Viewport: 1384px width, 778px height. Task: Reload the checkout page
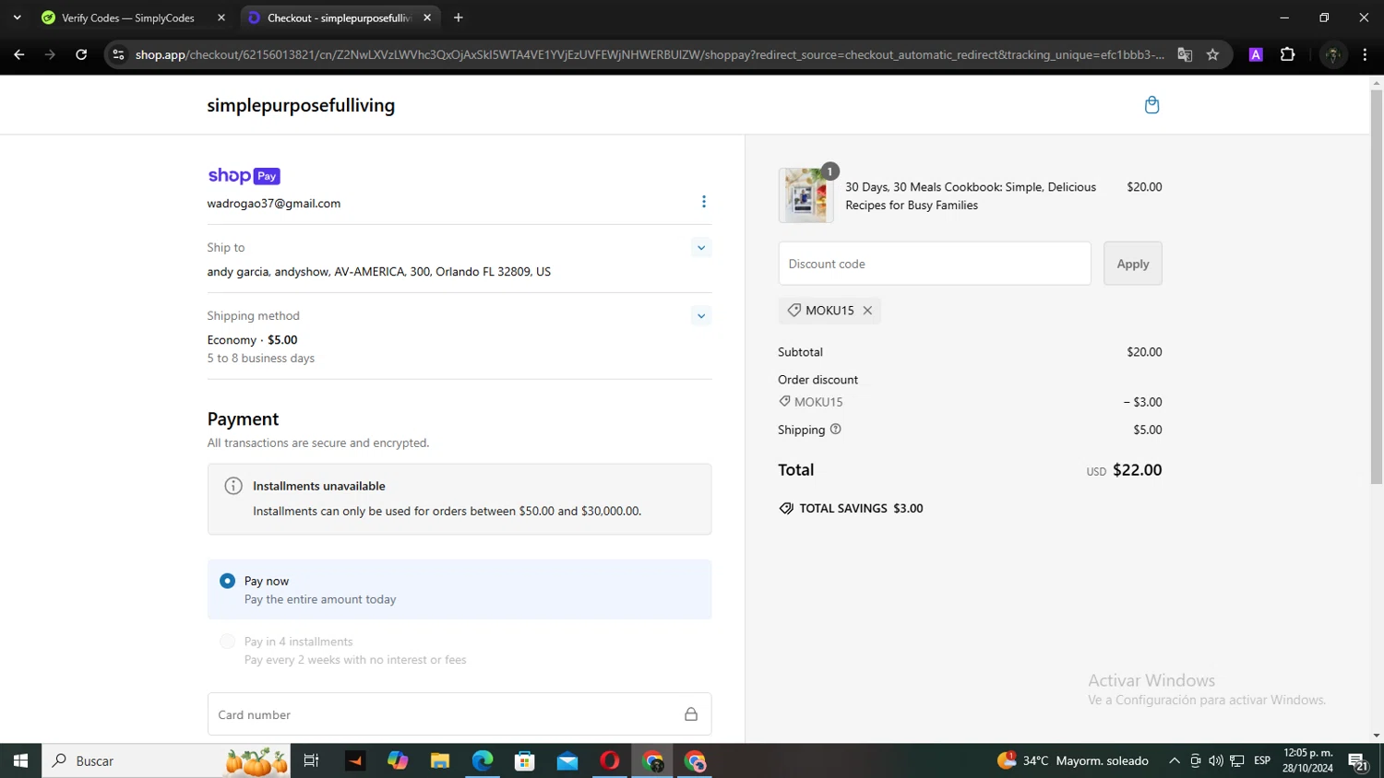(x=81, y=54)
